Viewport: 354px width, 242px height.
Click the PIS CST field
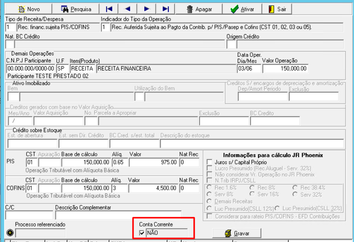tap(32, 162)
